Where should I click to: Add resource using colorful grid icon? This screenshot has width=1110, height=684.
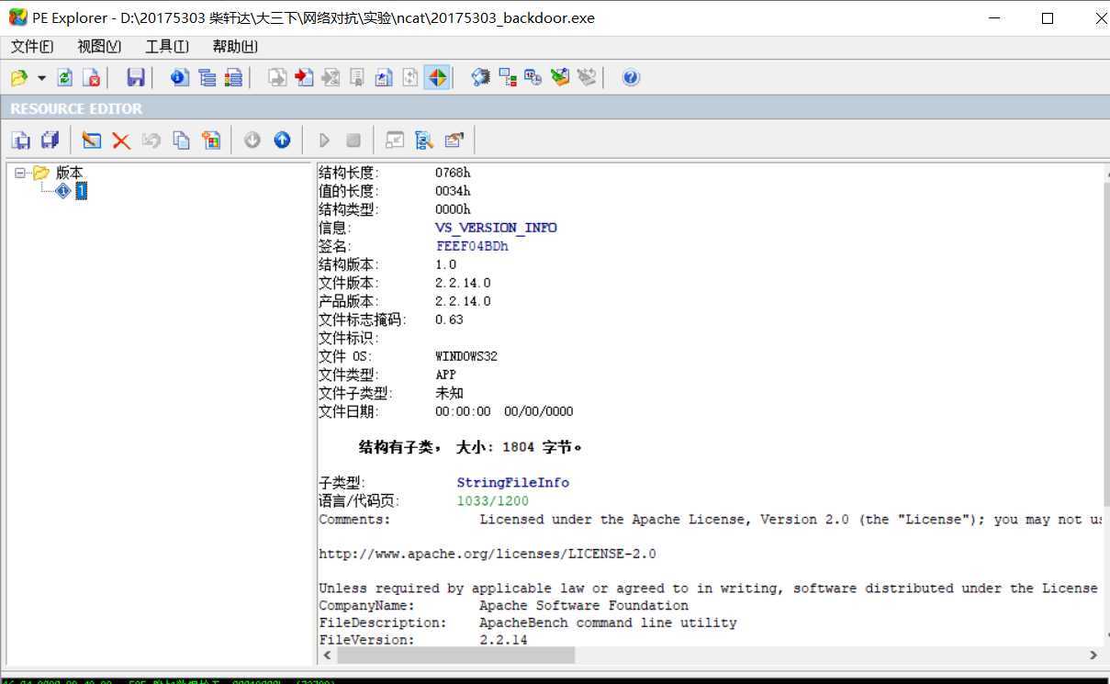point(211,140)
